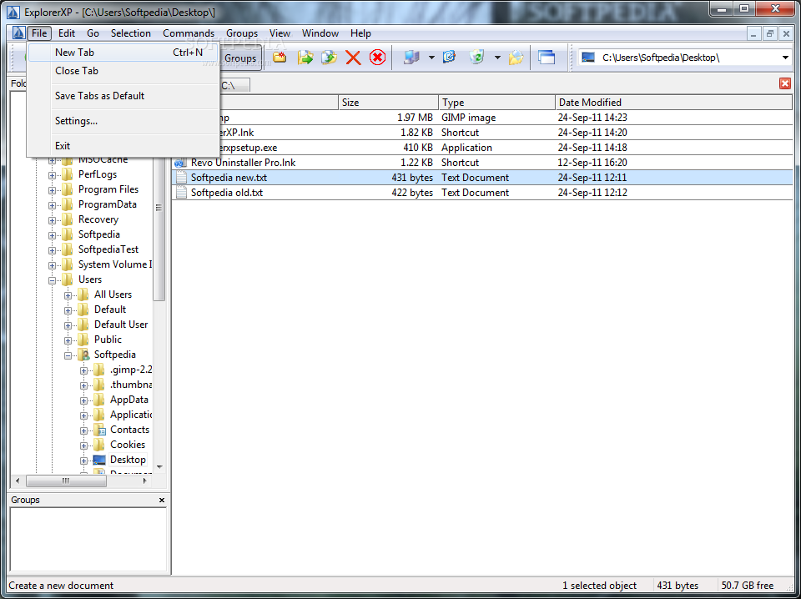Open the Groups menu in menu bar
Viewport: 801px width, 599px height.
[x=242, y=33]
